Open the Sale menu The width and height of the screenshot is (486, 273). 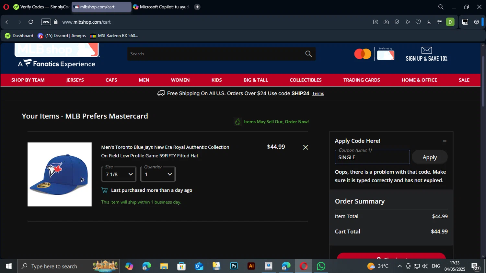[464, 80]
